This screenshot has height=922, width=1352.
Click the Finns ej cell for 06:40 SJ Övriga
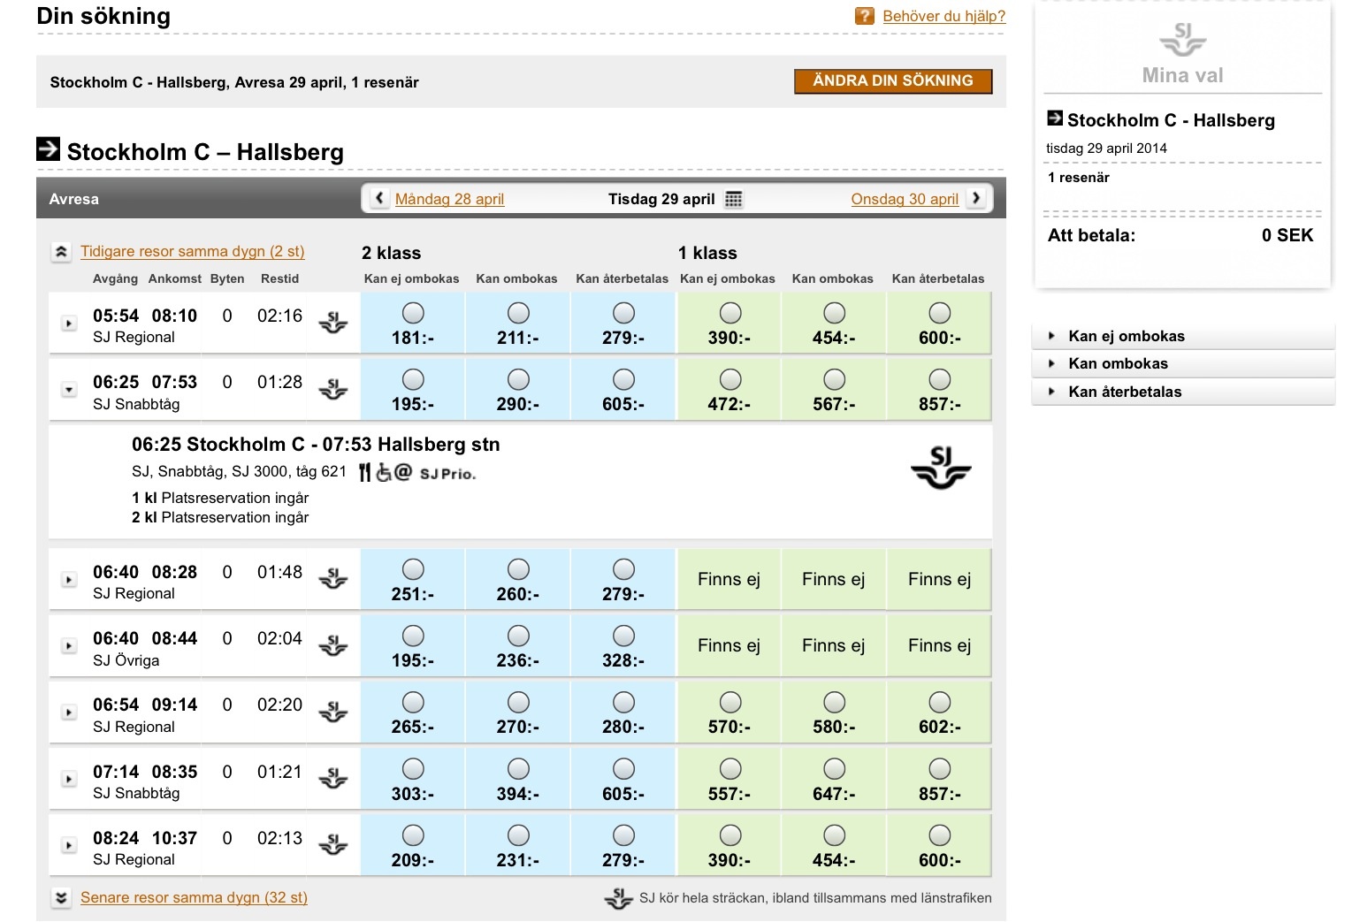point(729,645)
